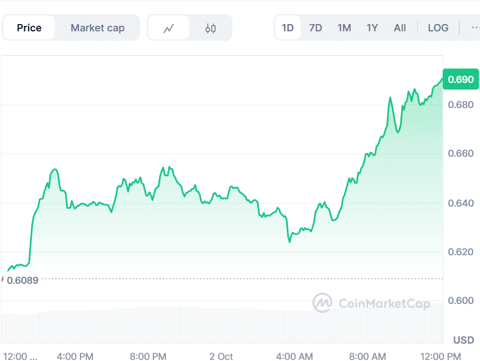The height and width of the screenshot is (361, 480).
Task: Click the CoinMarketCap watermark text
Action: 384,304
